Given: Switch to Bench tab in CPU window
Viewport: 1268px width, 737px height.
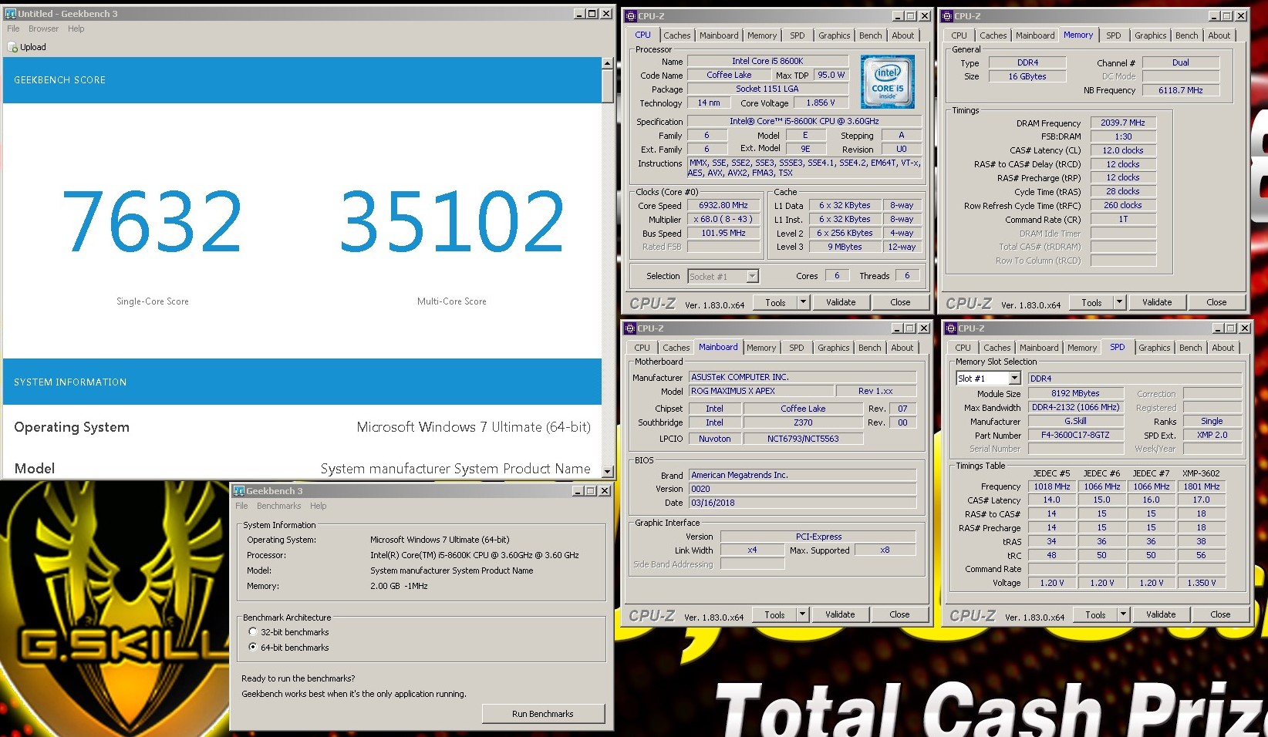Looking at the screenshot, I should 870,35.
